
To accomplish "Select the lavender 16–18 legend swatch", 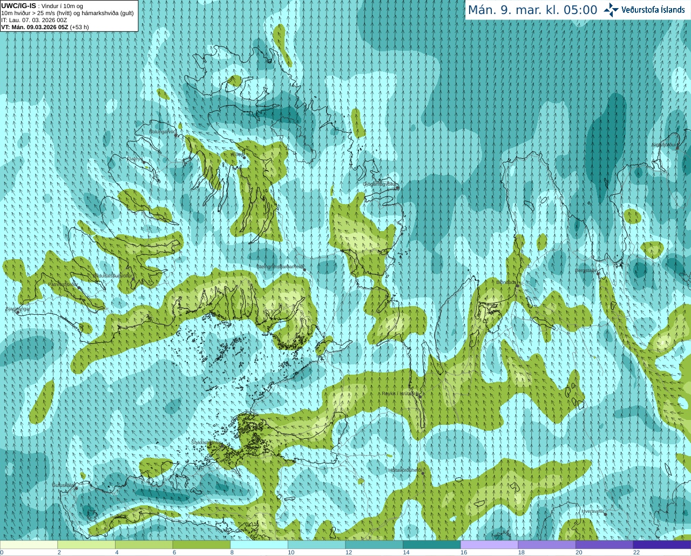I will tap(489, 545).
